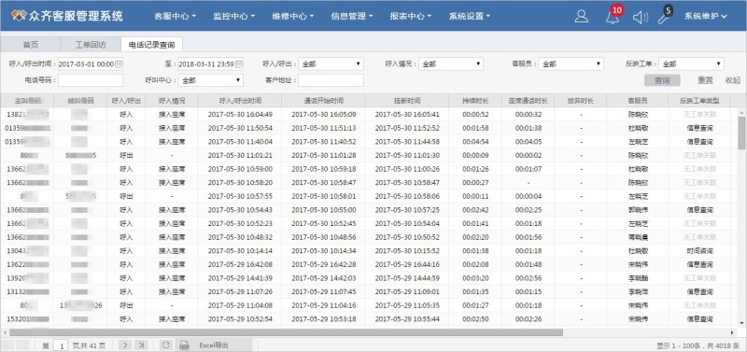Viewport: 747px width, 352px height.
Task: Open calendar picker for start time
Action: tap(120, 63)
